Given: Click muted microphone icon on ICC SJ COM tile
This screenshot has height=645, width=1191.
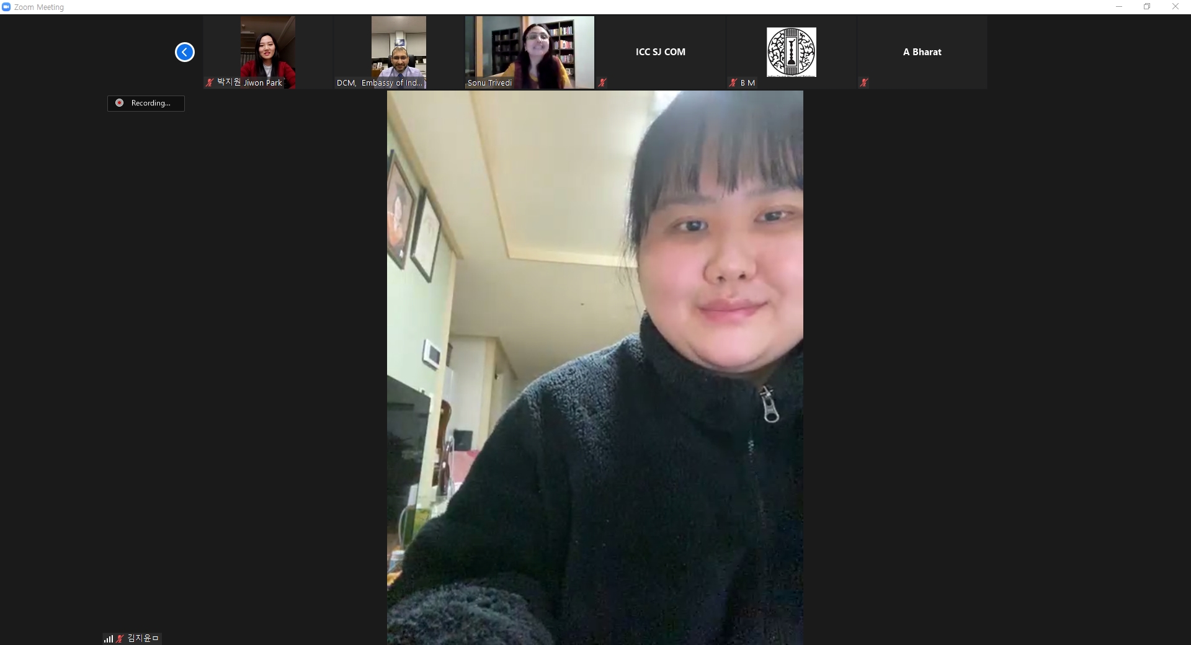Looking at the screenshot, I should pyautogui.click(x=602, y=82).
